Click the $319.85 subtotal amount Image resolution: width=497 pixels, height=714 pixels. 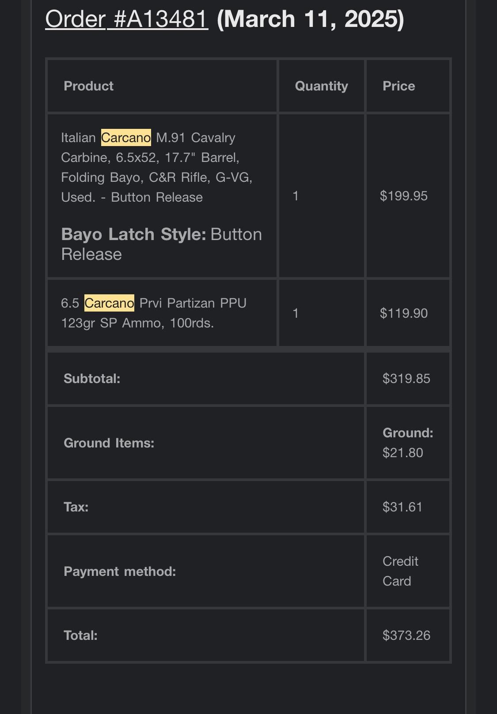click(x=406, y=379)
